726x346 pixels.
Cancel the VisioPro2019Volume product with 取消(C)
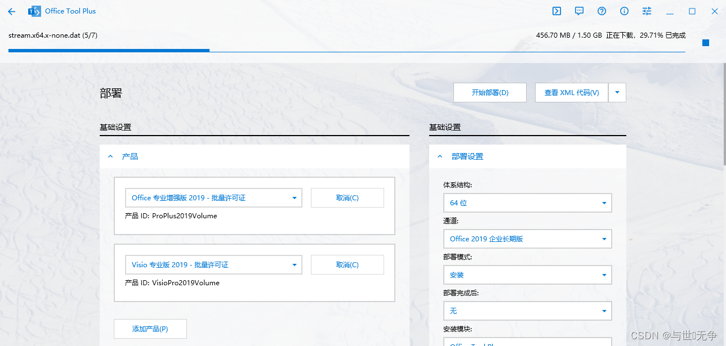(348, 265)
